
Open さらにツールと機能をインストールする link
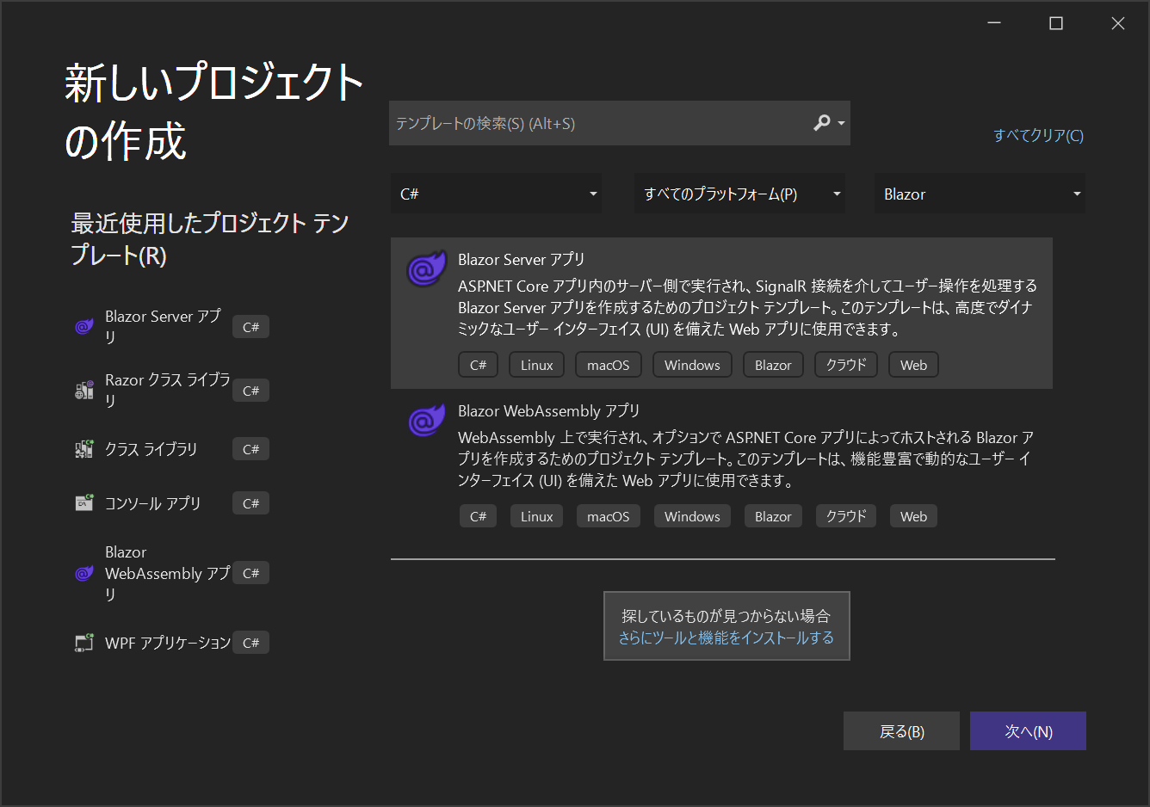(726, 638)
